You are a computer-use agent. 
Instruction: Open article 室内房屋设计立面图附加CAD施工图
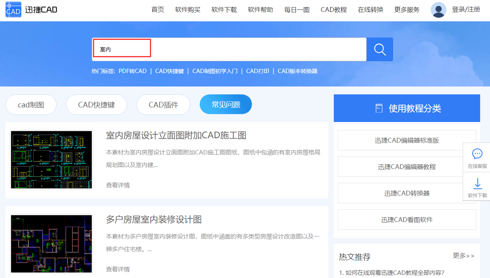tap(176, 135)
